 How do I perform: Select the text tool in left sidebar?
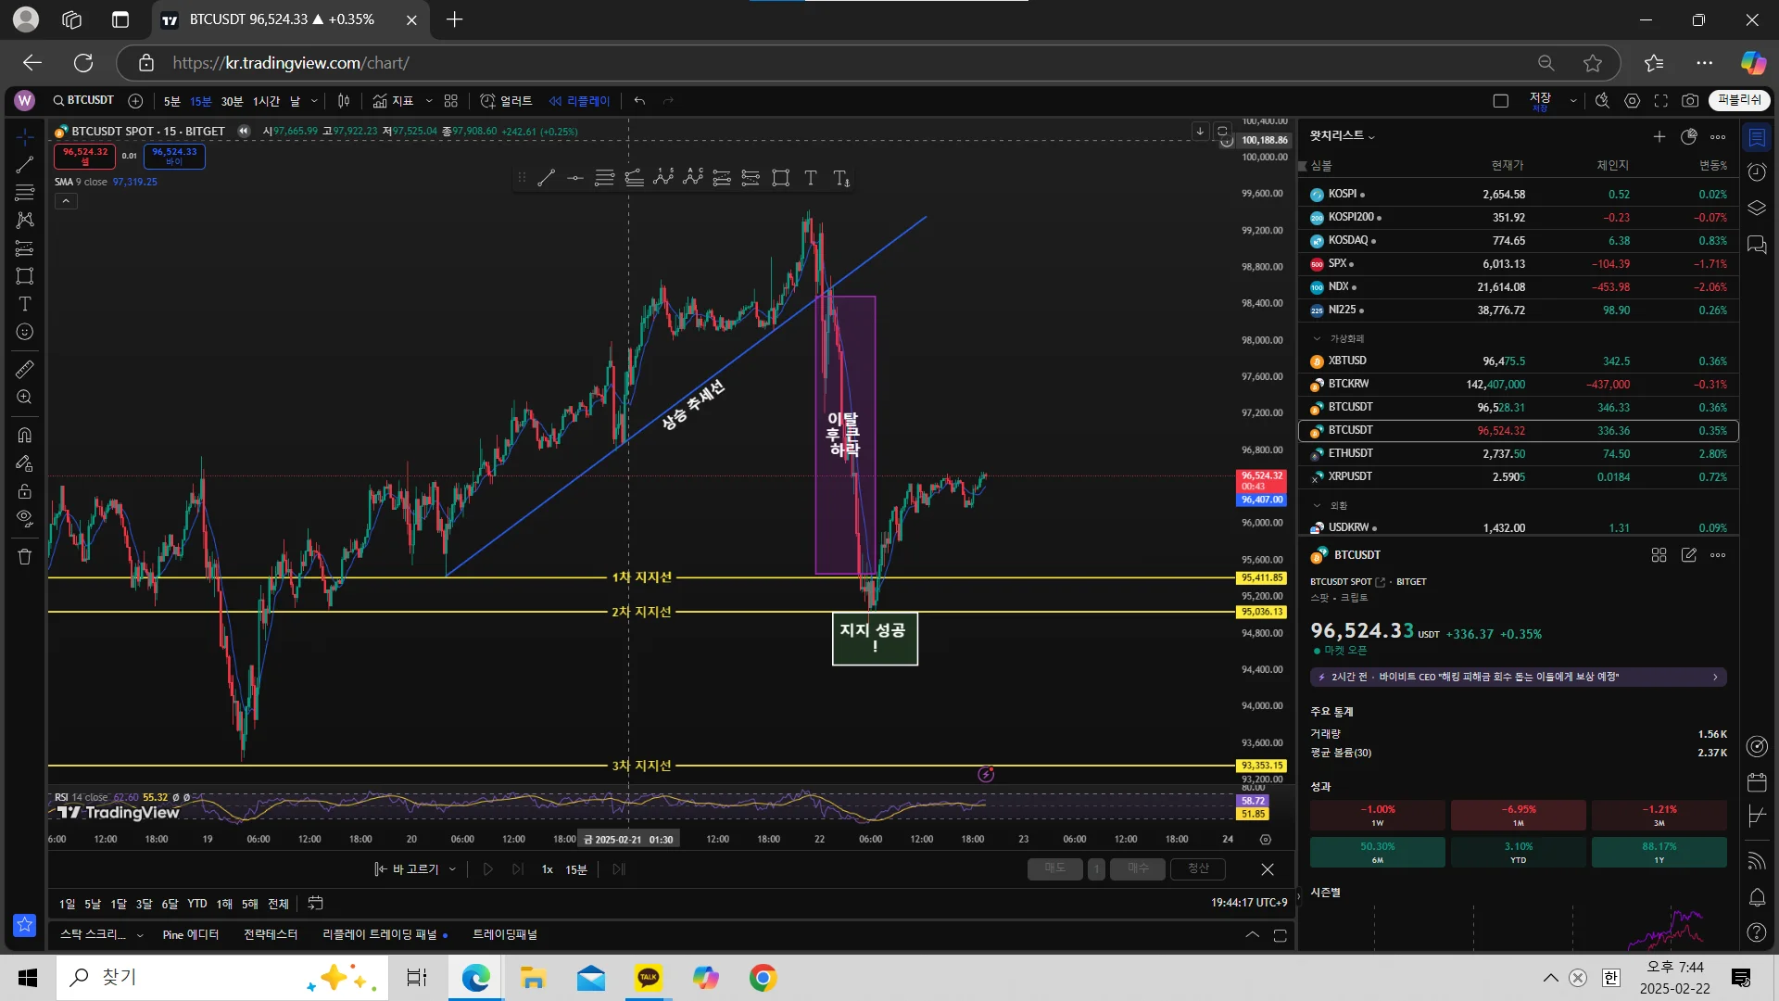pyautogui.click(x=25, y=304)
